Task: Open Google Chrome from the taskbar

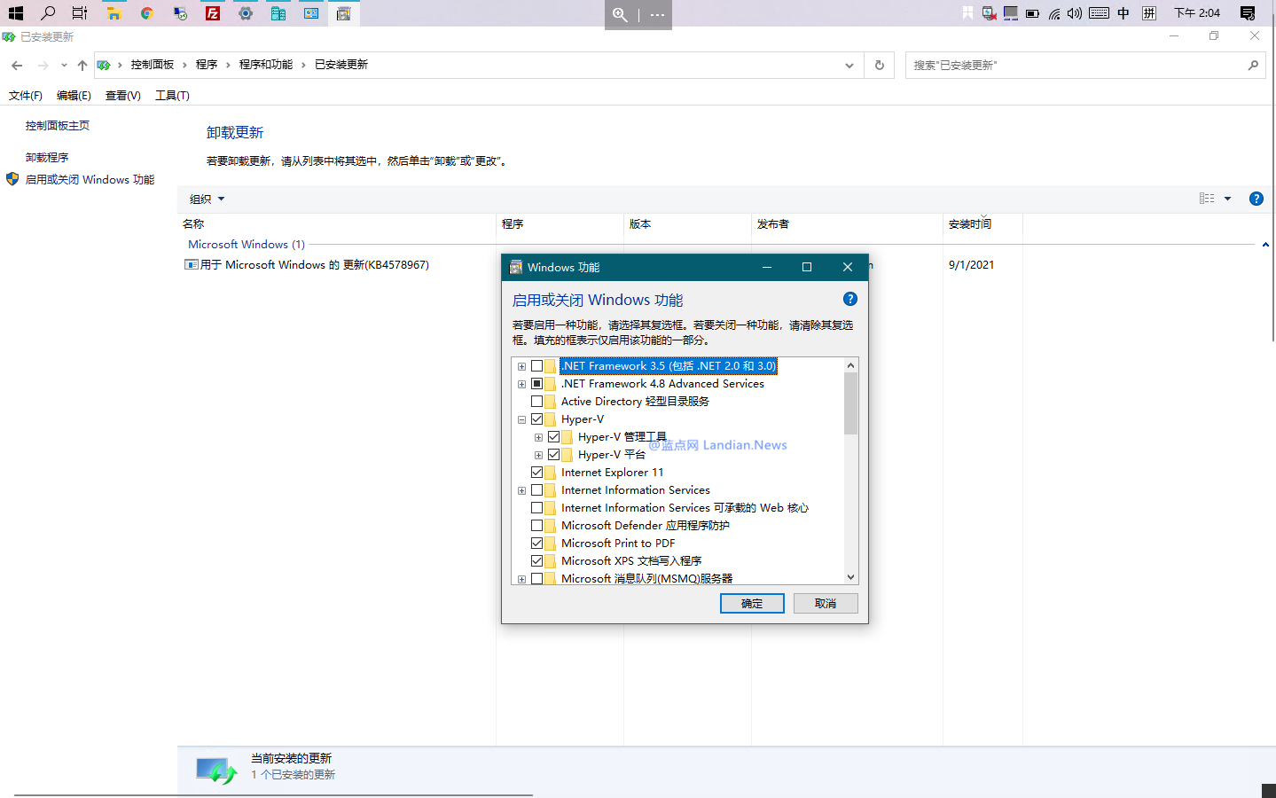Action: 146,13
